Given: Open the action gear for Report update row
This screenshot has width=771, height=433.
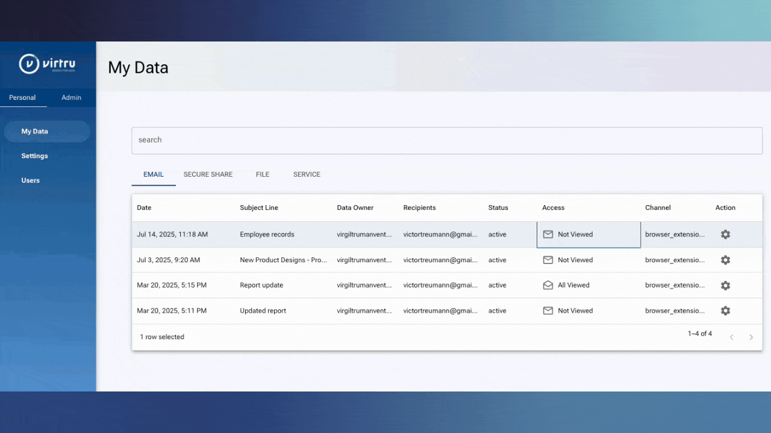Looking at the screenshot, I should 725,285.
